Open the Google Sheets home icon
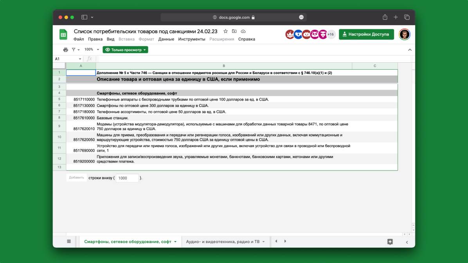 point(63,34)
